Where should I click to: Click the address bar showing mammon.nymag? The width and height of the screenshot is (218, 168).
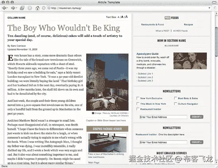point(129,8)
